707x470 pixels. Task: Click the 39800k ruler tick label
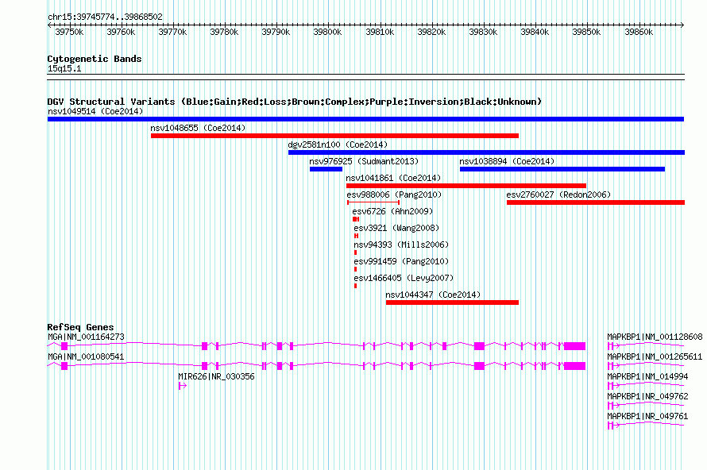tap(327, 32)
